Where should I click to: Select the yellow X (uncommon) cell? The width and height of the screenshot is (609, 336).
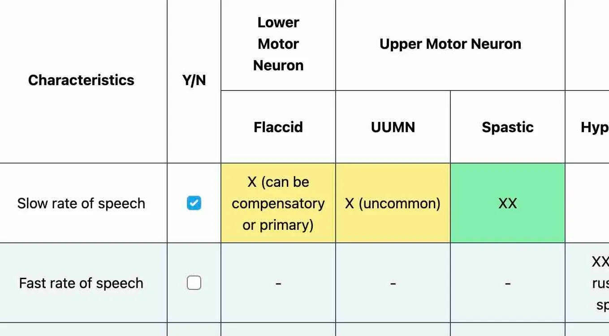393,203
